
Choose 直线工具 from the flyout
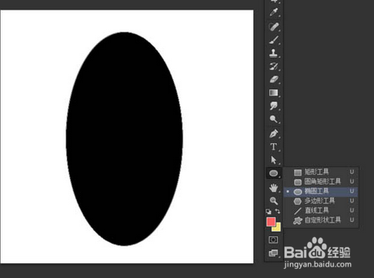tap(321, 210)
